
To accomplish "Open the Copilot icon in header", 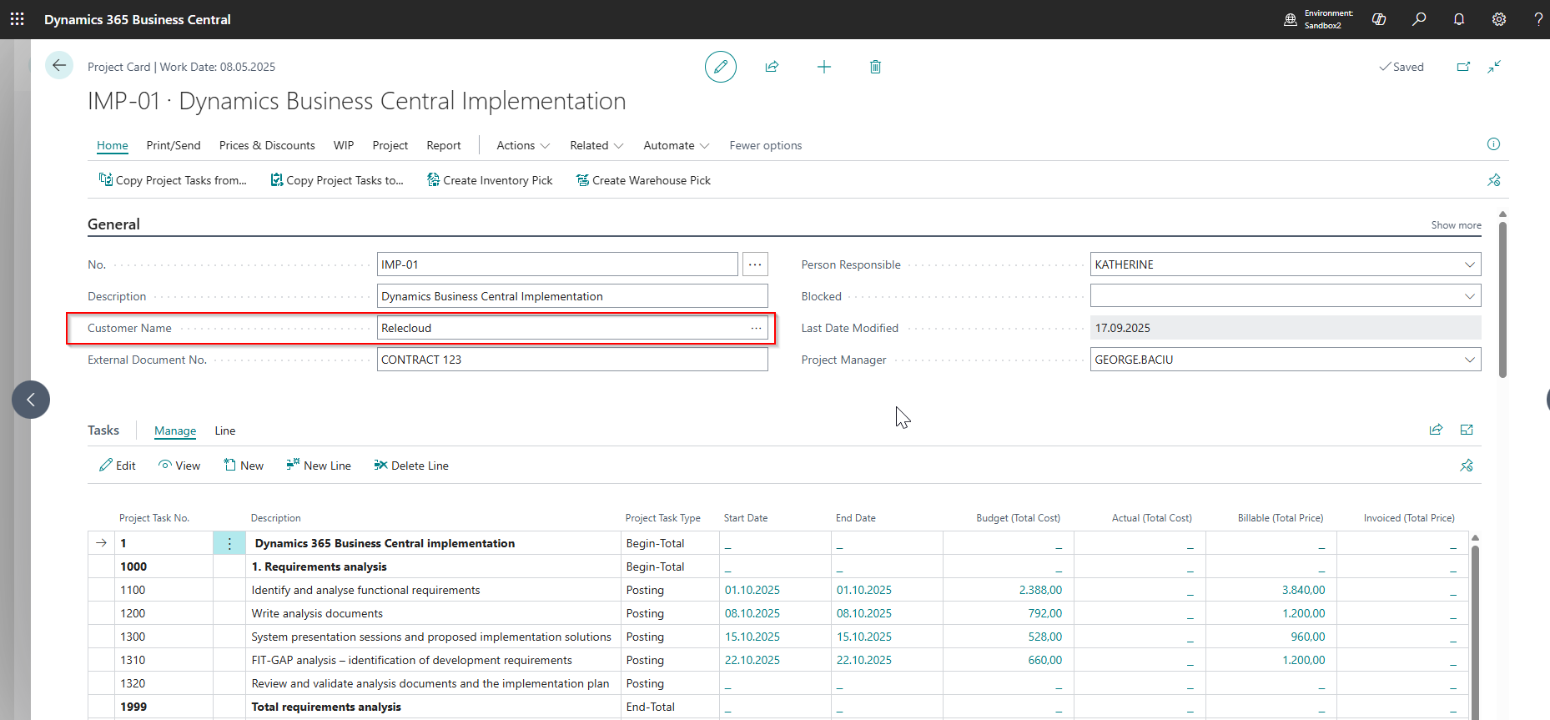I will [1379, 19].
